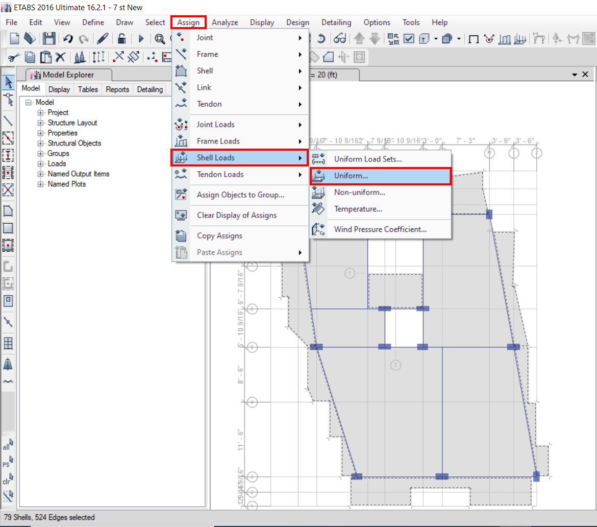The image size is (597, 527).
Task: Expand the Project tree node
Action: click(x=40, y=113)
